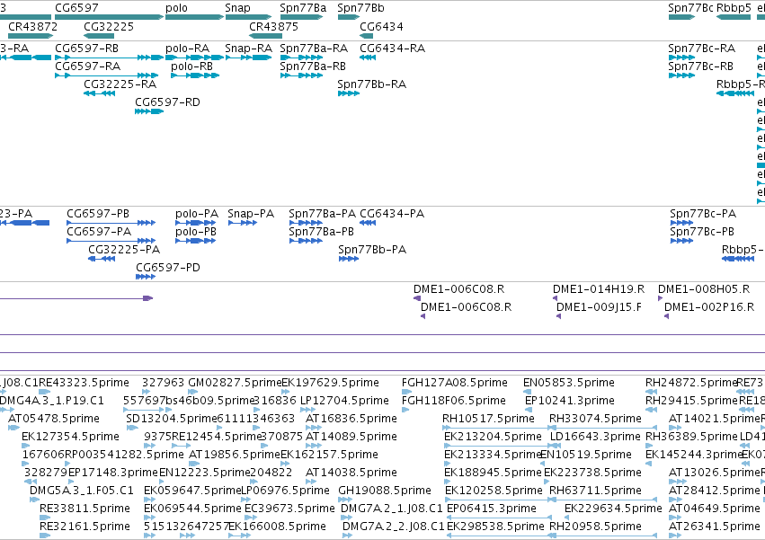The width and height of the screenshot is (765, 540).
Task: Select the RE32161.5prime EST feature
Action: pyautogui.click(x=45, y=536)
